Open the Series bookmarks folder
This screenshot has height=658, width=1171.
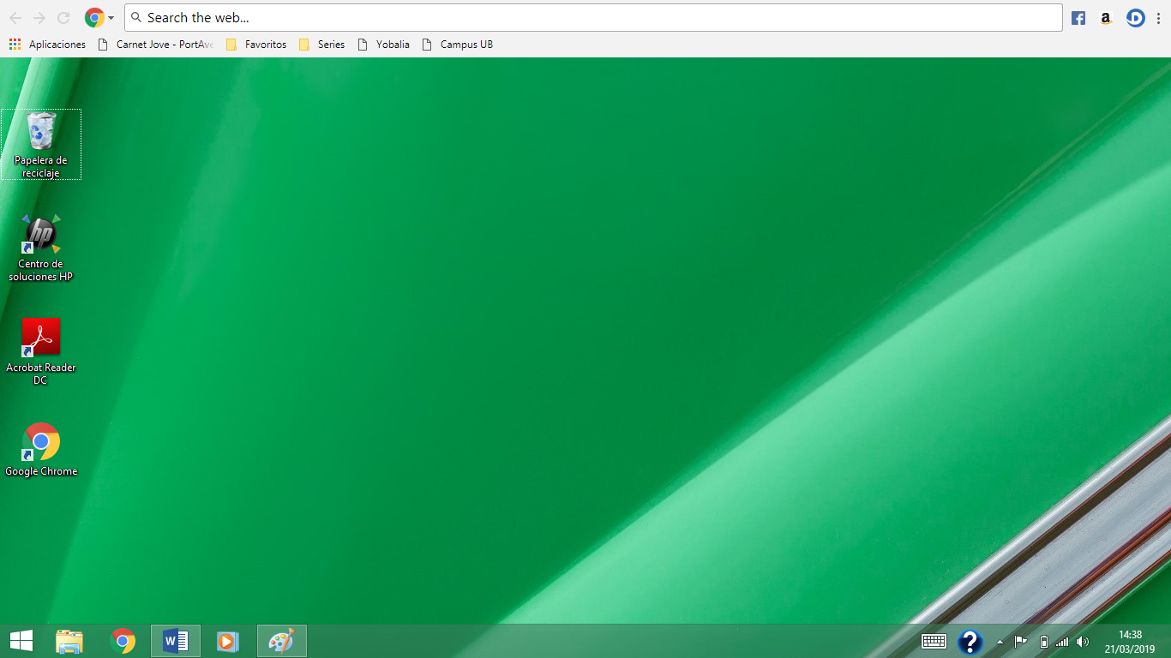[322, 45]
